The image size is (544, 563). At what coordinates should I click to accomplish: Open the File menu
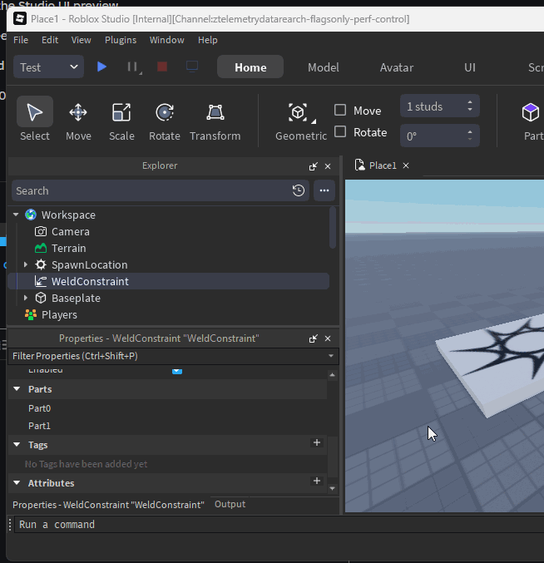pyautogui.click(x=21, y=40)
